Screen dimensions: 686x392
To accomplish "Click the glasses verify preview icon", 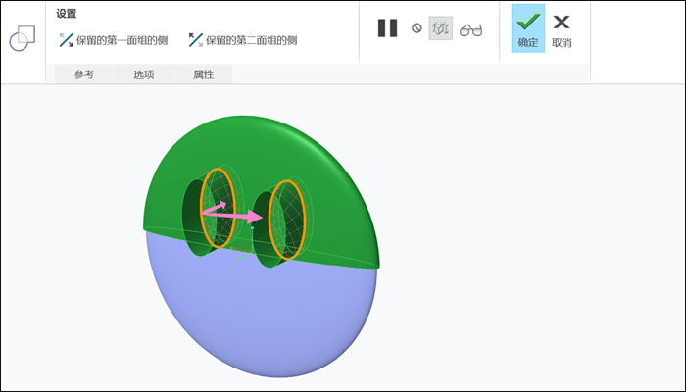I will 470,30.
